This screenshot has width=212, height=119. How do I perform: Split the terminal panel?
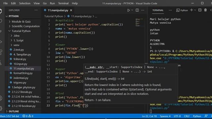point(200,10)
